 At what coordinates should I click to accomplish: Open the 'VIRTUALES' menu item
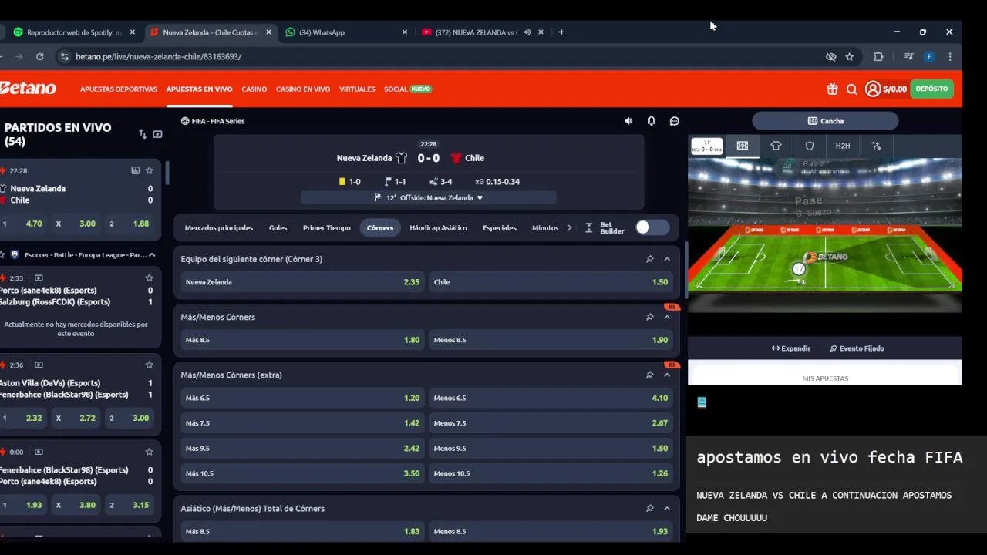pos(357,89)
